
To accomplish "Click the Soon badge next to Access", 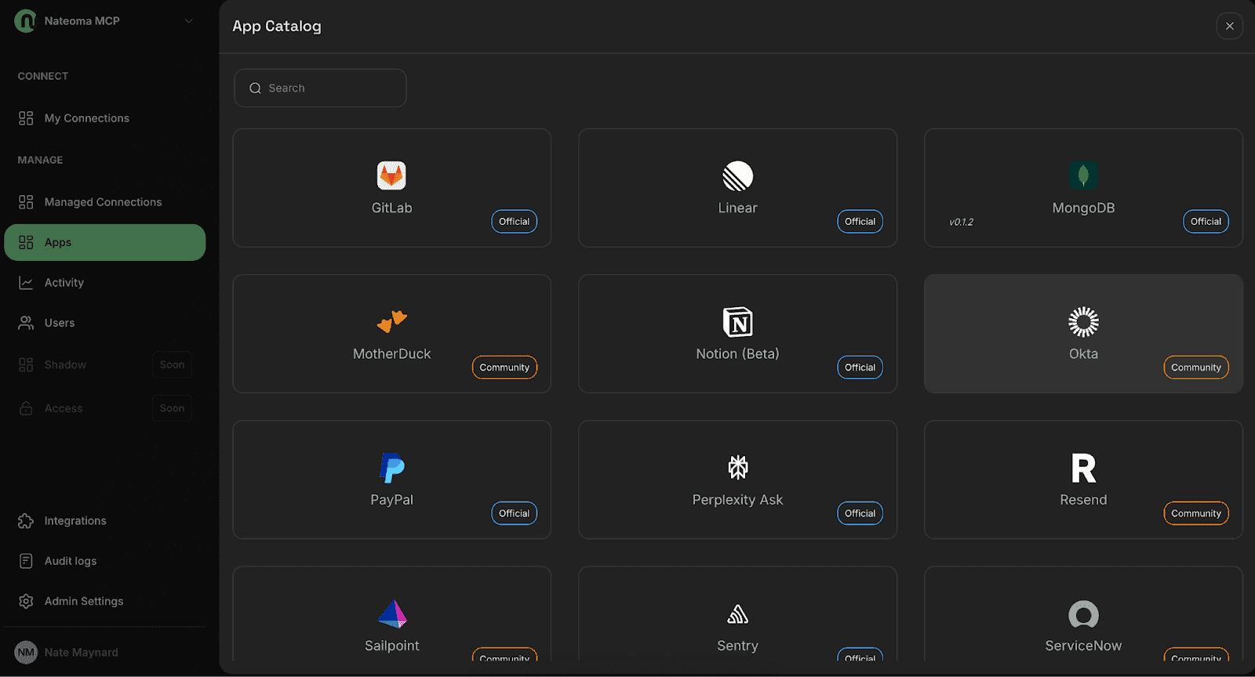I will click(x=172, y=408).
